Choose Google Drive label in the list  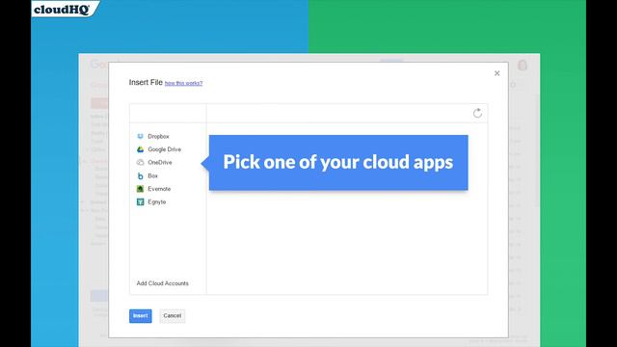(165, 149)
